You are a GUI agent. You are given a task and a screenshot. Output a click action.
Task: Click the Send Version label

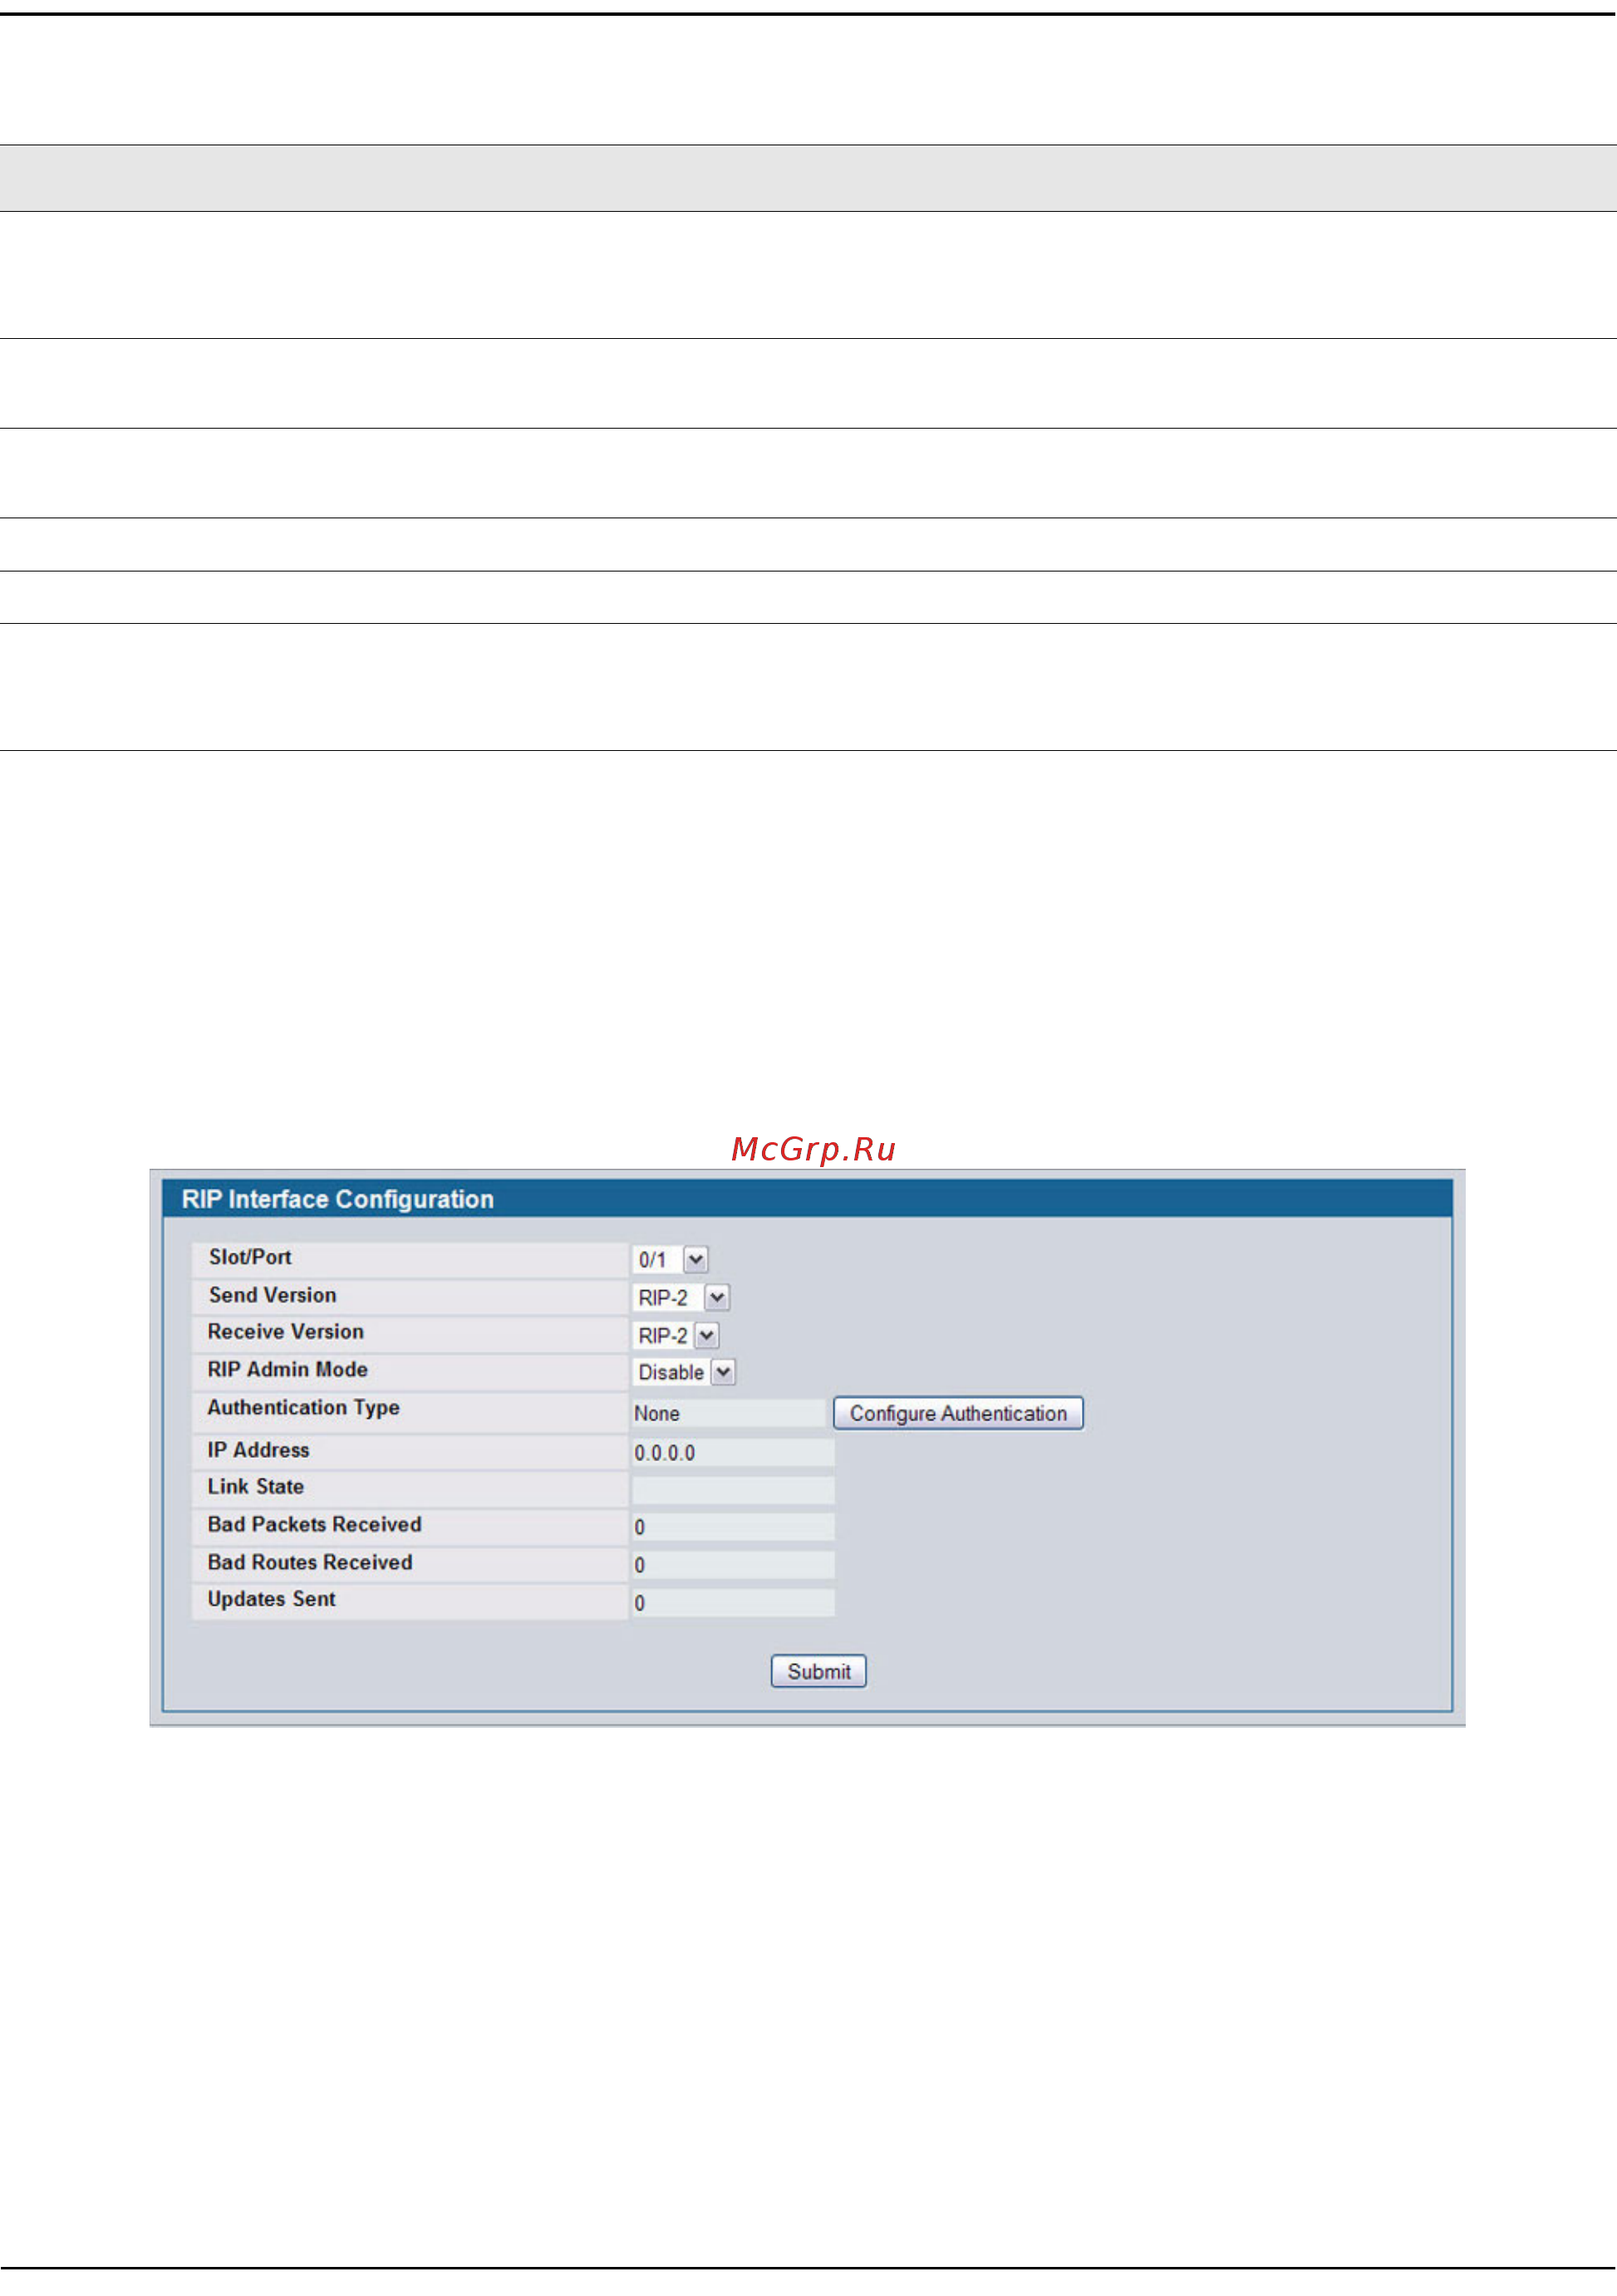(272, 1295)
